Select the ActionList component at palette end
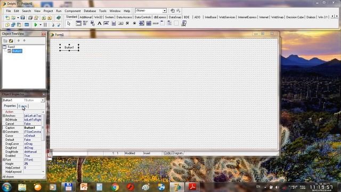This screenshot has height=192, width=341. coord(183,23)
